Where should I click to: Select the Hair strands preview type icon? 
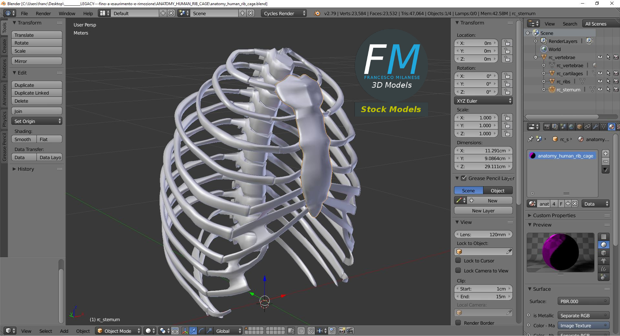click(x=604, y=269)
